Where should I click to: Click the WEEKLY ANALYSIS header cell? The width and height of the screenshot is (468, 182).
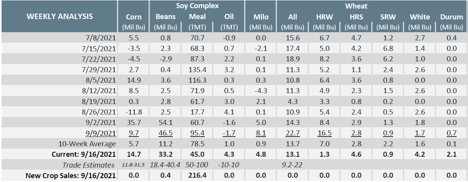pyautogui.click(x=59, y=16)
